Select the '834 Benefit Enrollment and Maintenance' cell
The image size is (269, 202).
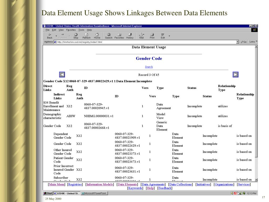[x=53, y=106]
